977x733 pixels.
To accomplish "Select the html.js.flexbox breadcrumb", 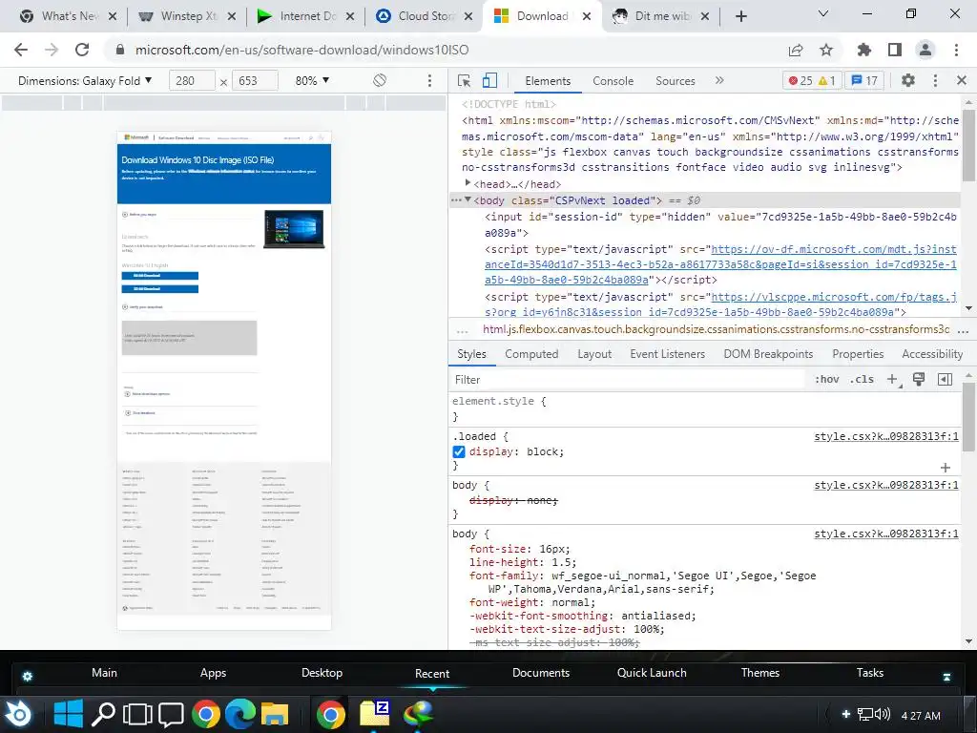I will (716, 329).
